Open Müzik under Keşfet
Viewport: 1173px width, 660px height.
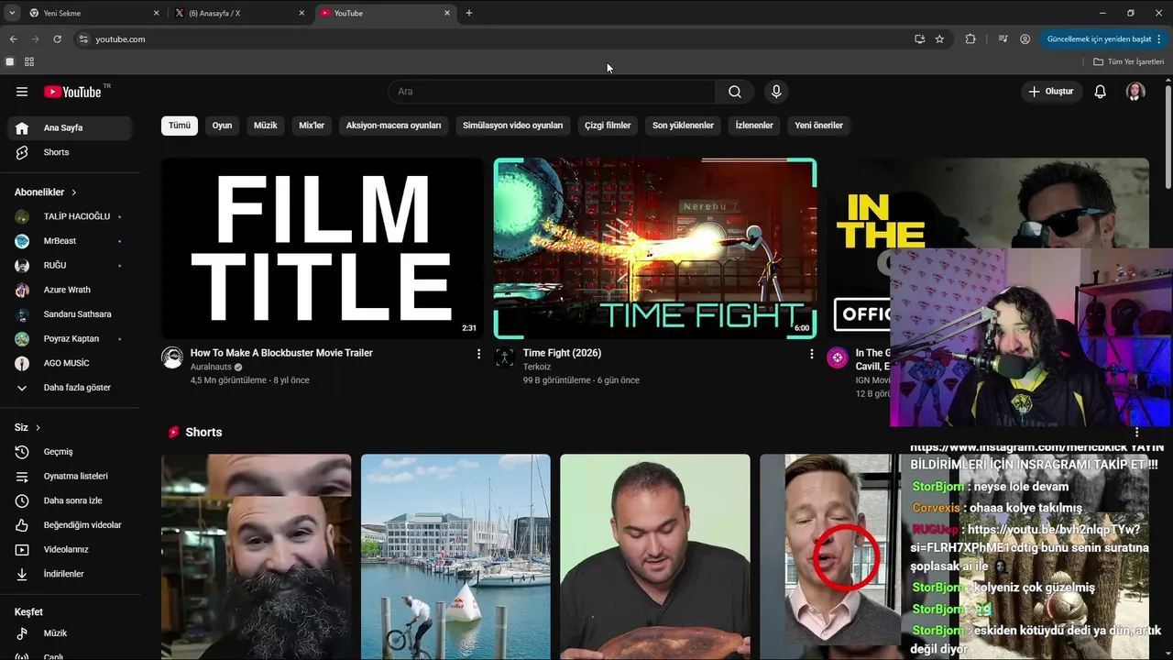pyautogui.click(x=70, y=633)
